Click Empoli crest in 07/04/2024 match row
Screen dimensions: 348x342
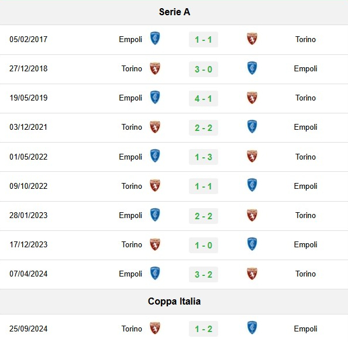point(155,273)
